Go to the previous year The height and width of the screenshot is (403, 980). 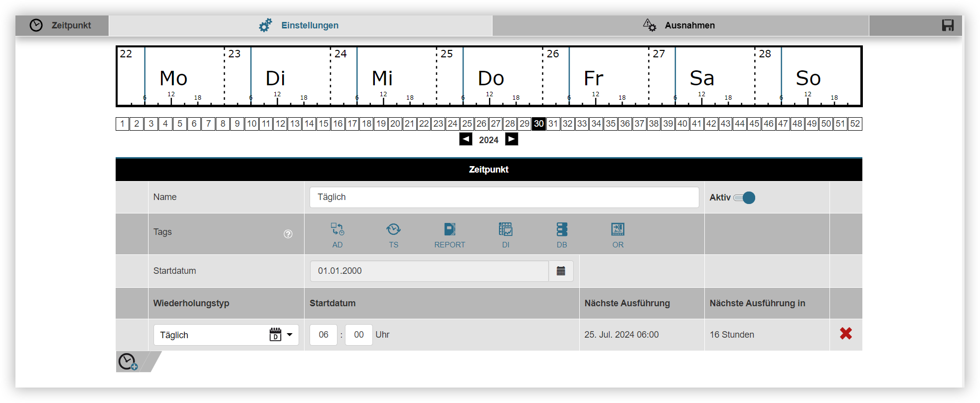point(466,139)
